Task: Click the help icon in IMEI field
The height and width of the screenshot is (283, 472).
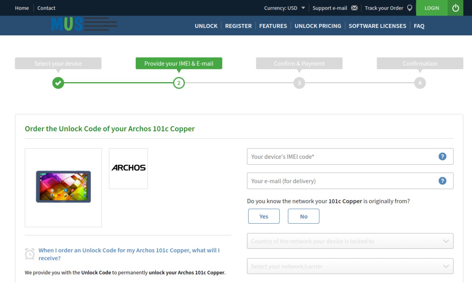Action: [x=442, y=156]
